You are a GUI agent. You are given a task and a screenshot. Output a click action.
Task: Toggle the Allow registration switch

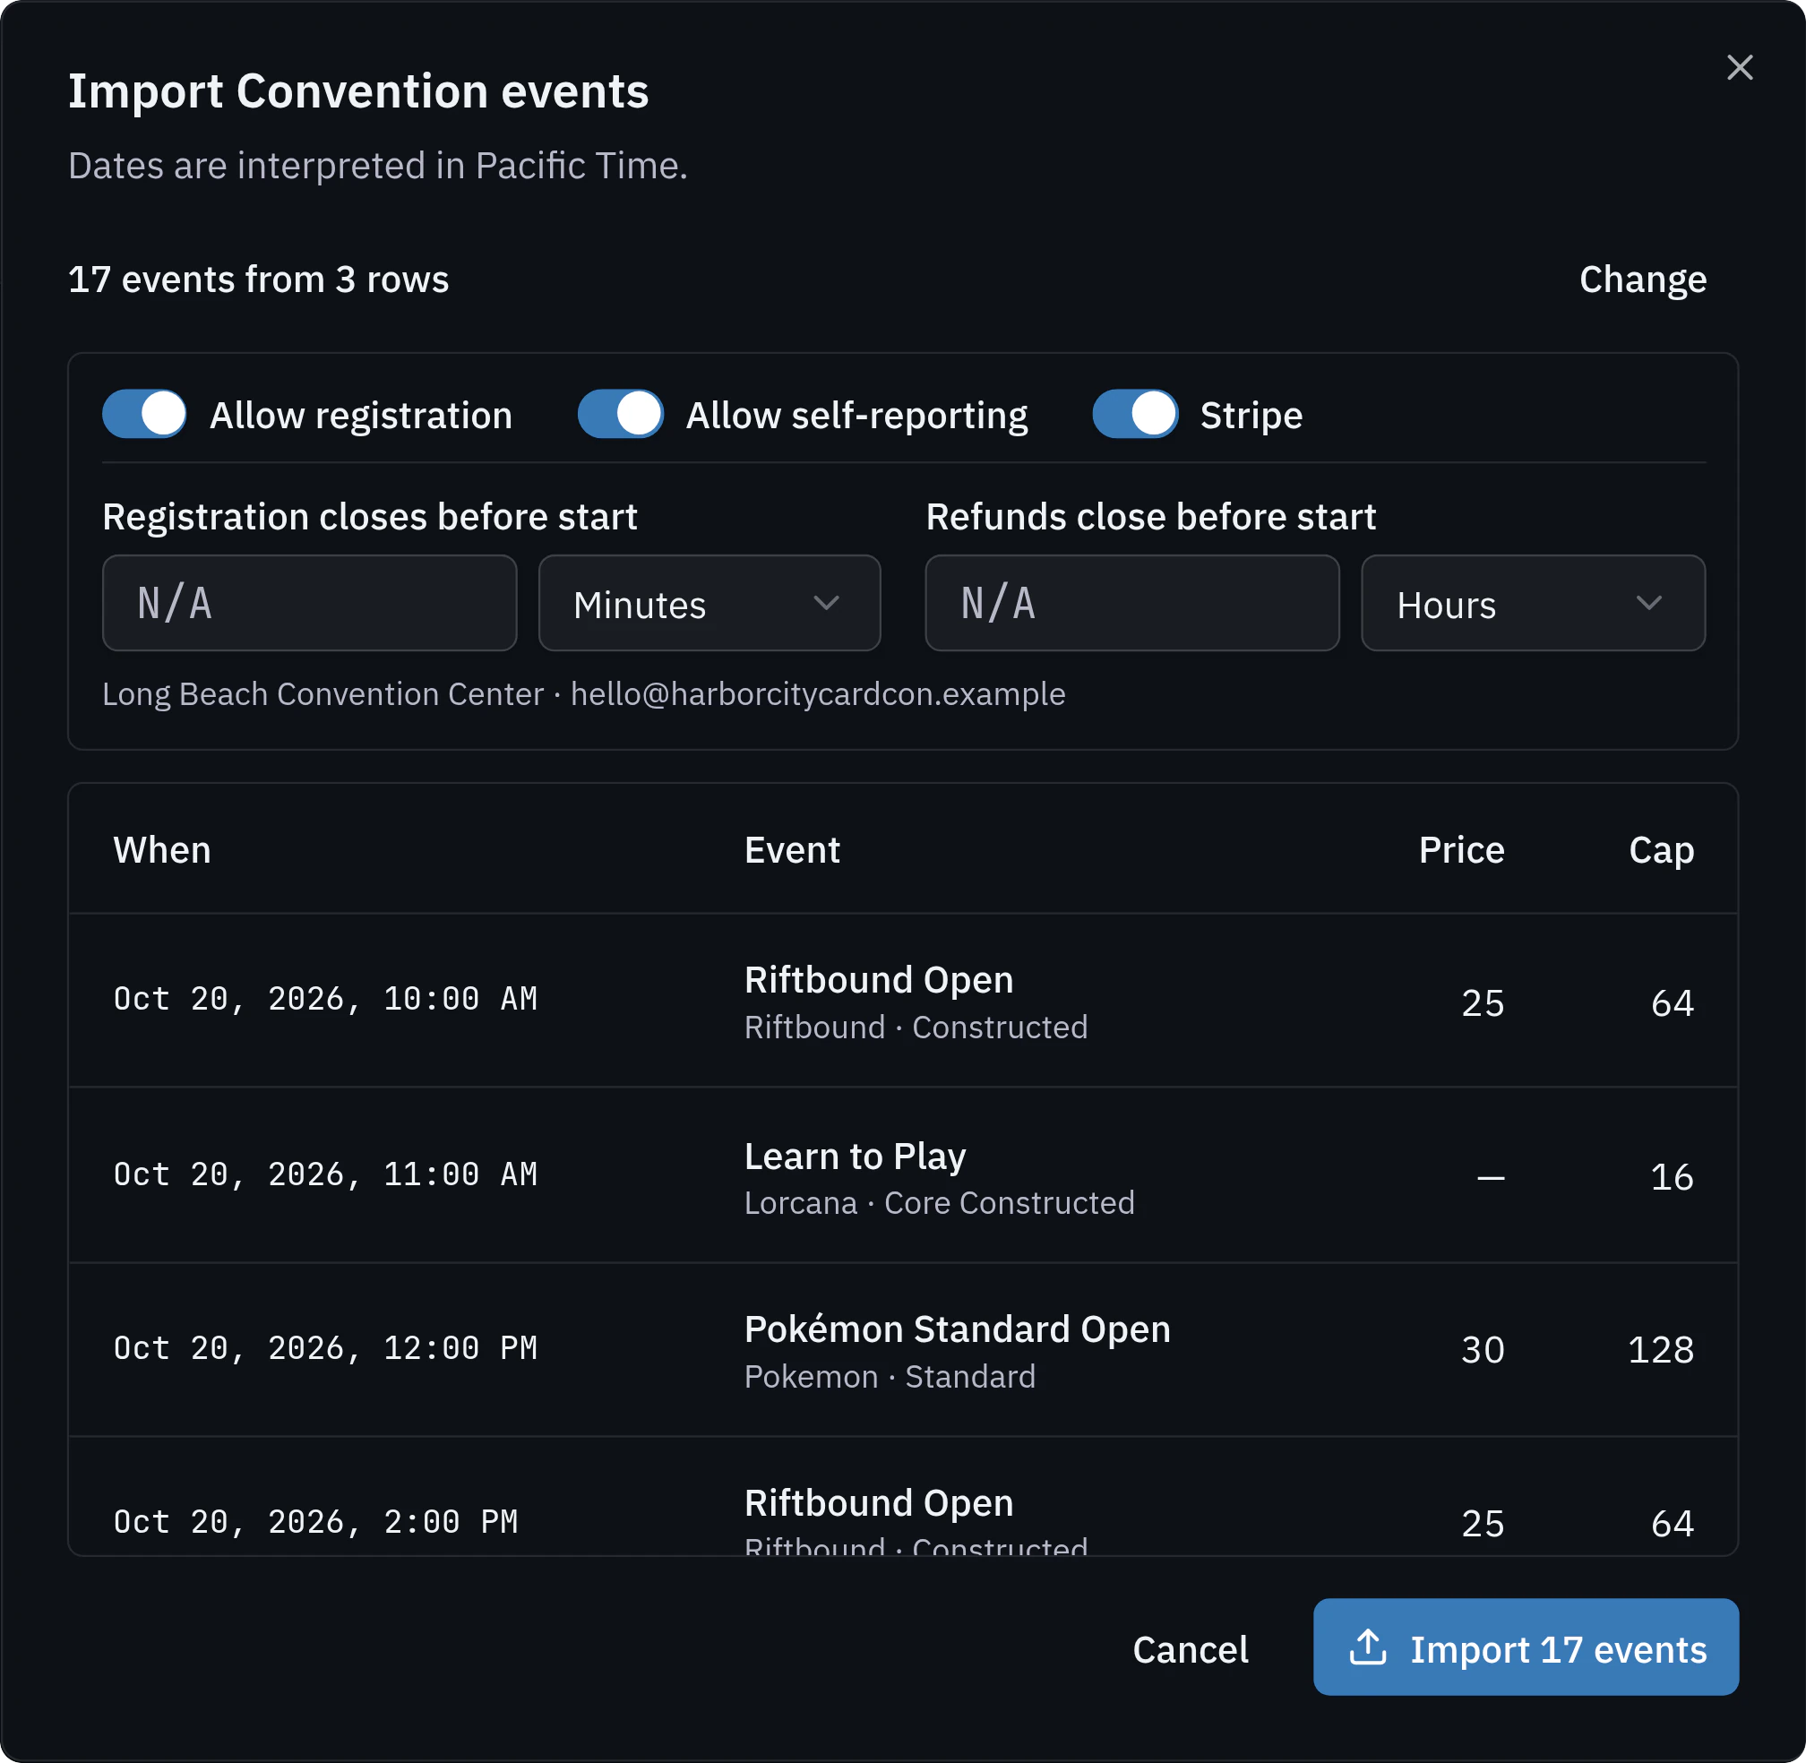[x=144, y=414]
